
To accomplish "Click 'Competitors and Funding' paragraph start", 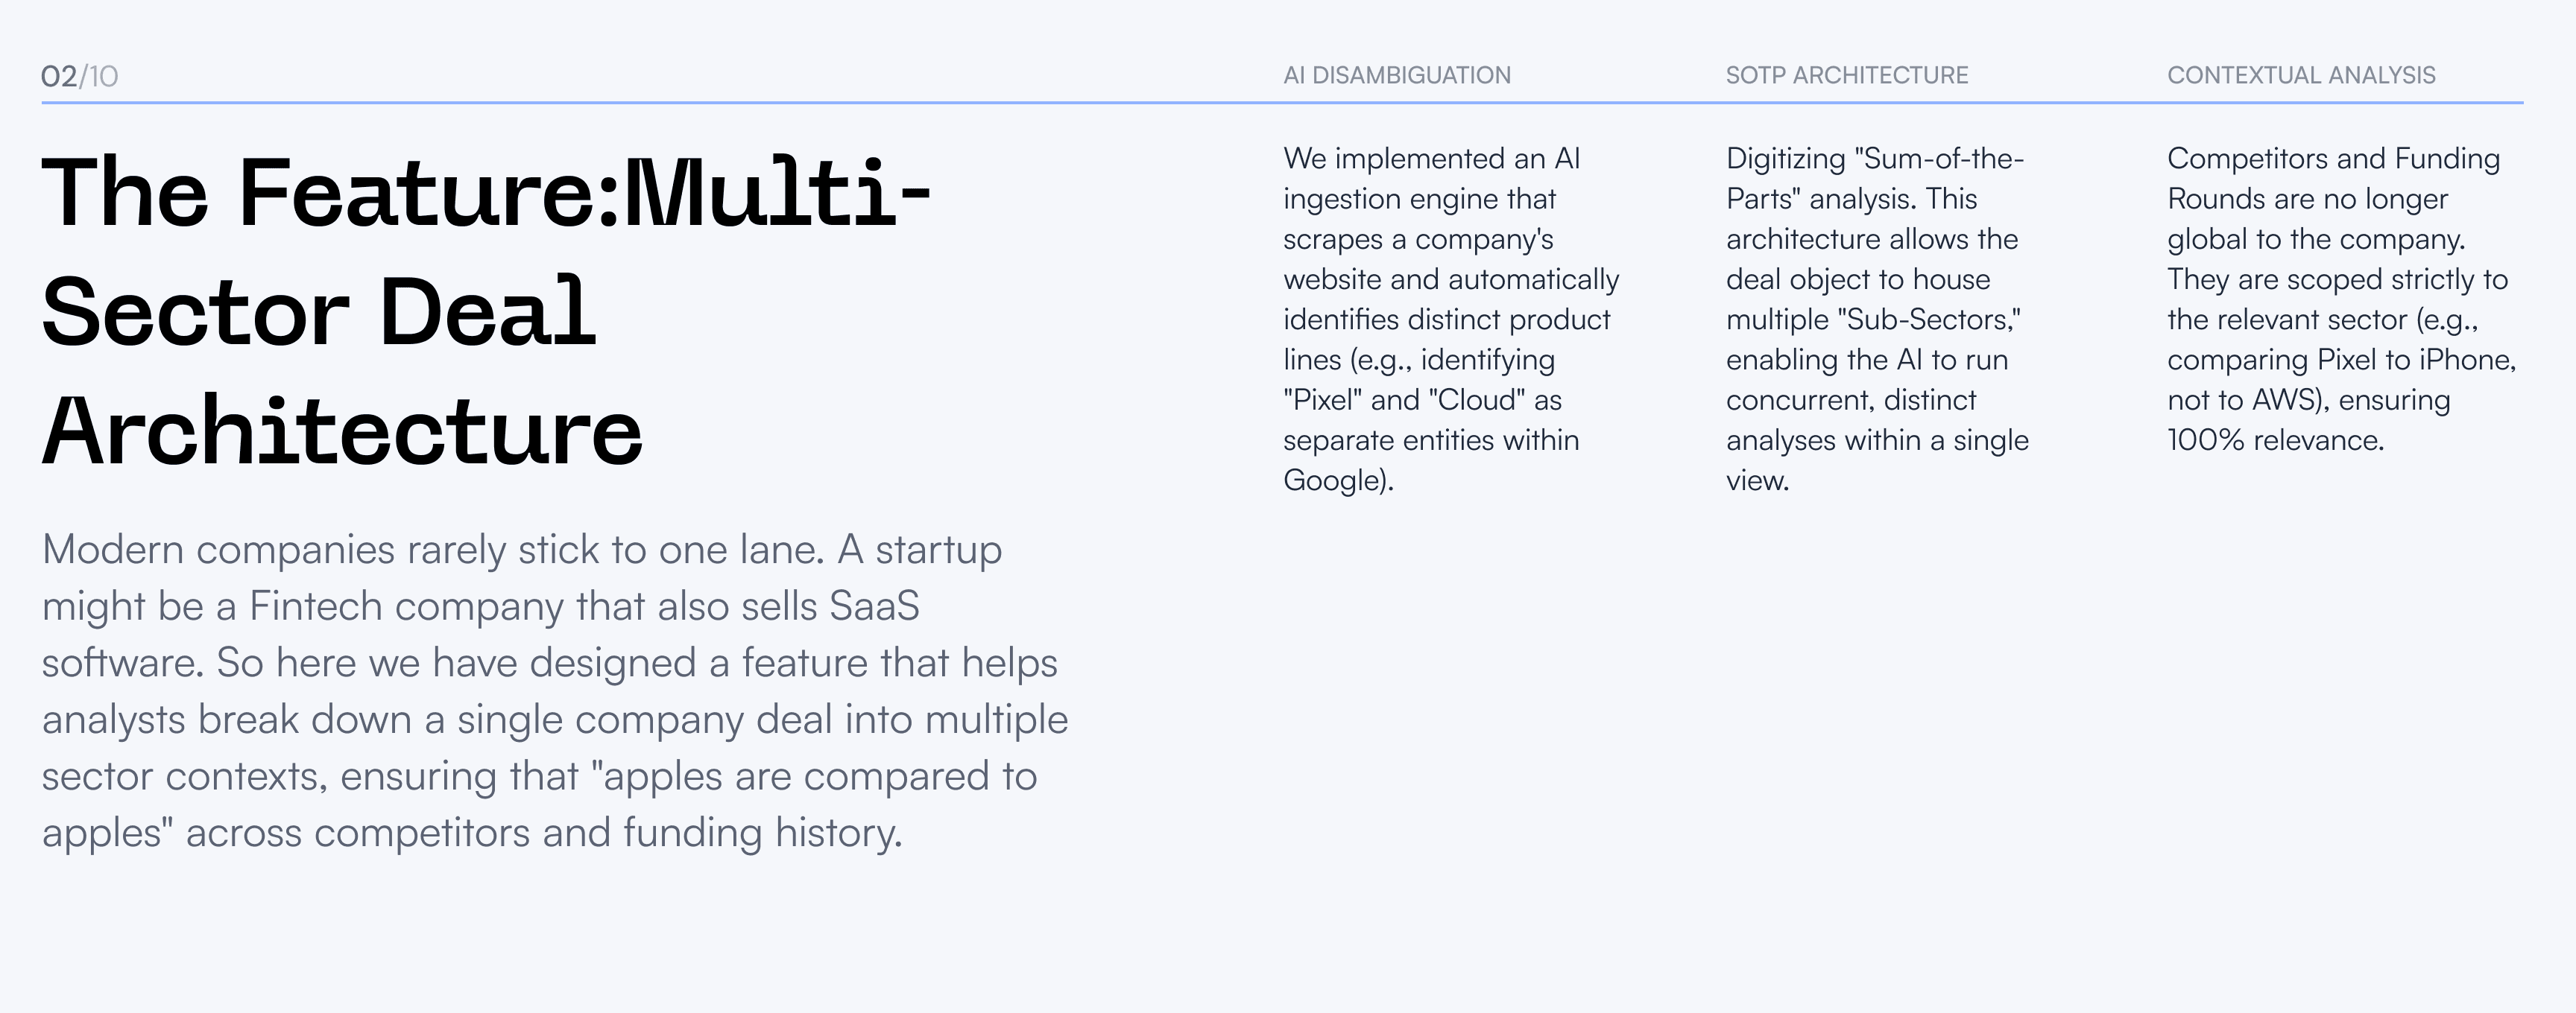I will click(x=2333, y=158).
